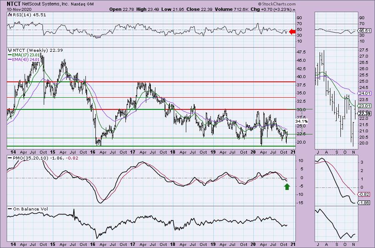Image resolution: width=375 pixels, height=248 pixels.
Task: Click the Volume 712.6K value
Action: [x=231, y=9]
